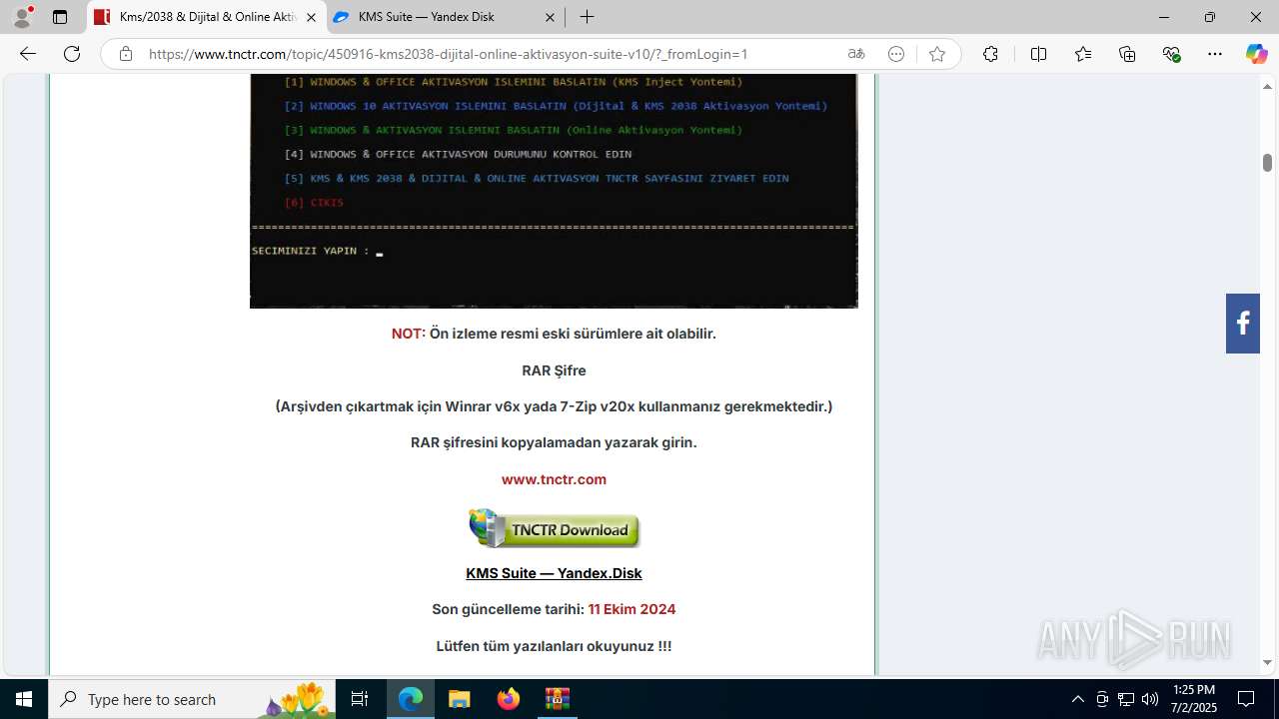Go back to previous page

pos(28,54)
